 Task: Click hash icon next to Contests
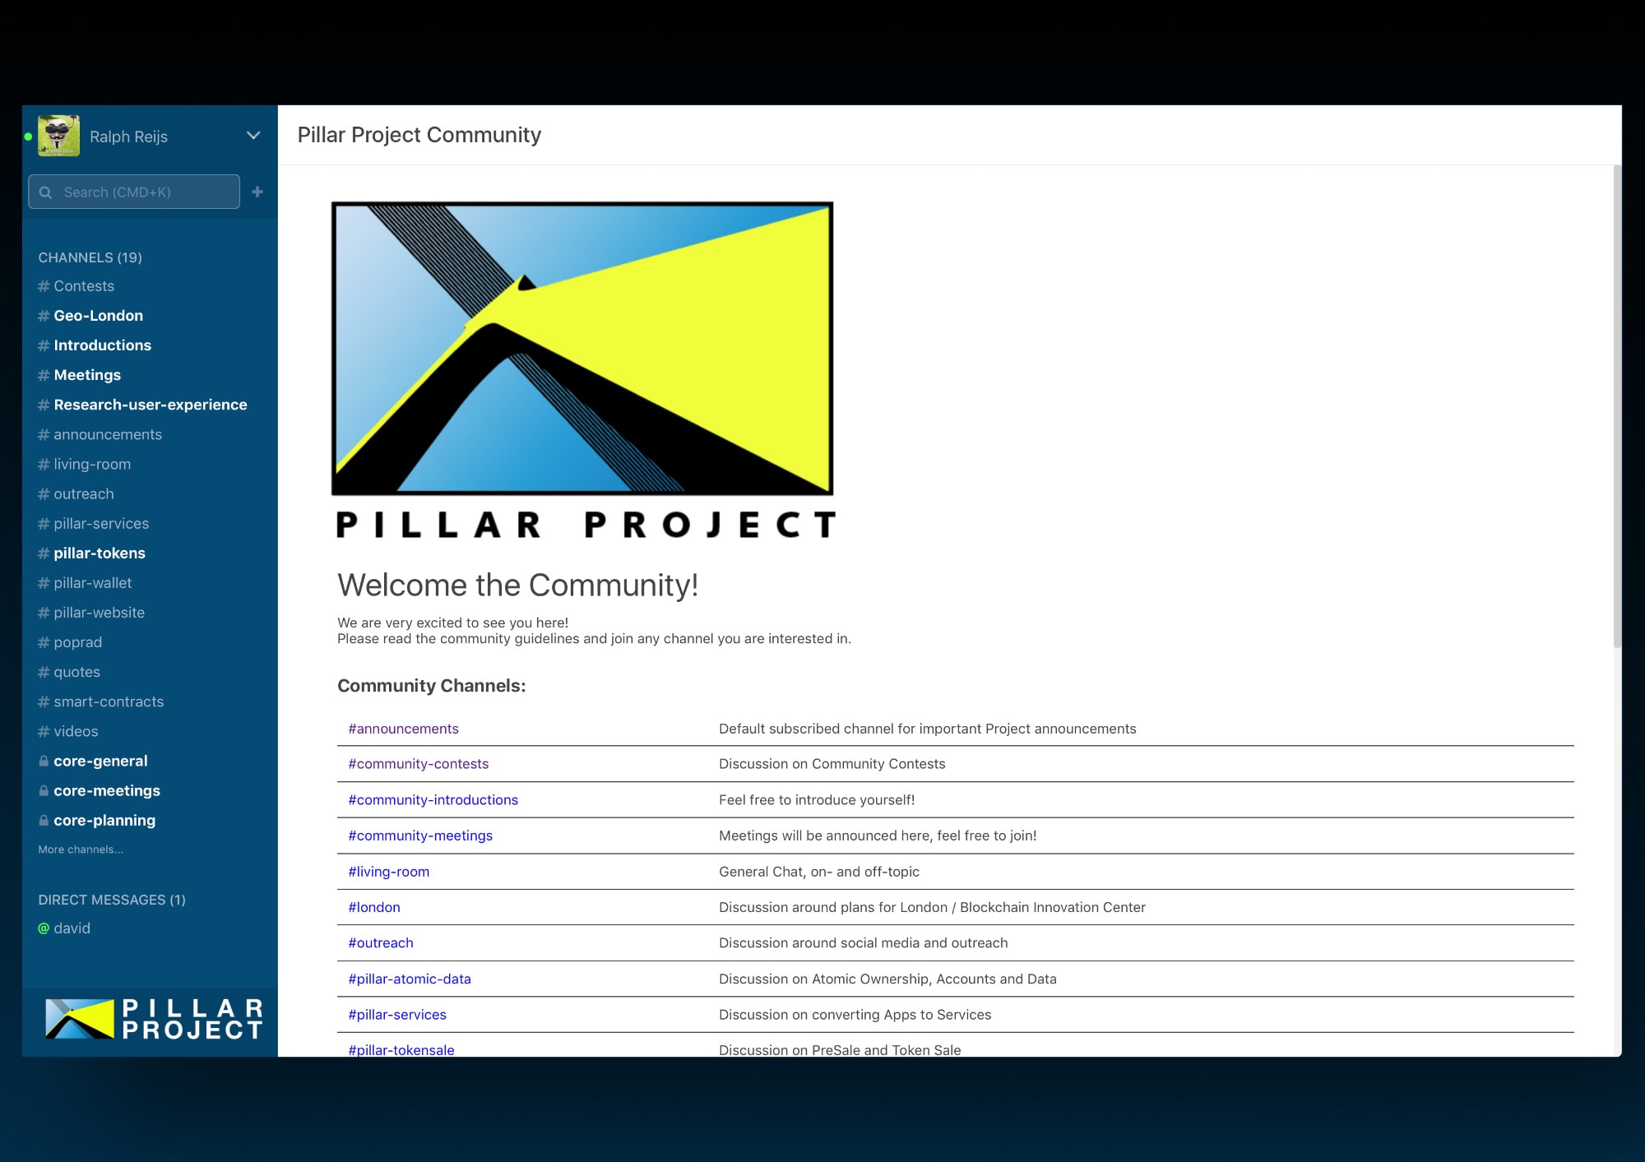coord(44,286)
